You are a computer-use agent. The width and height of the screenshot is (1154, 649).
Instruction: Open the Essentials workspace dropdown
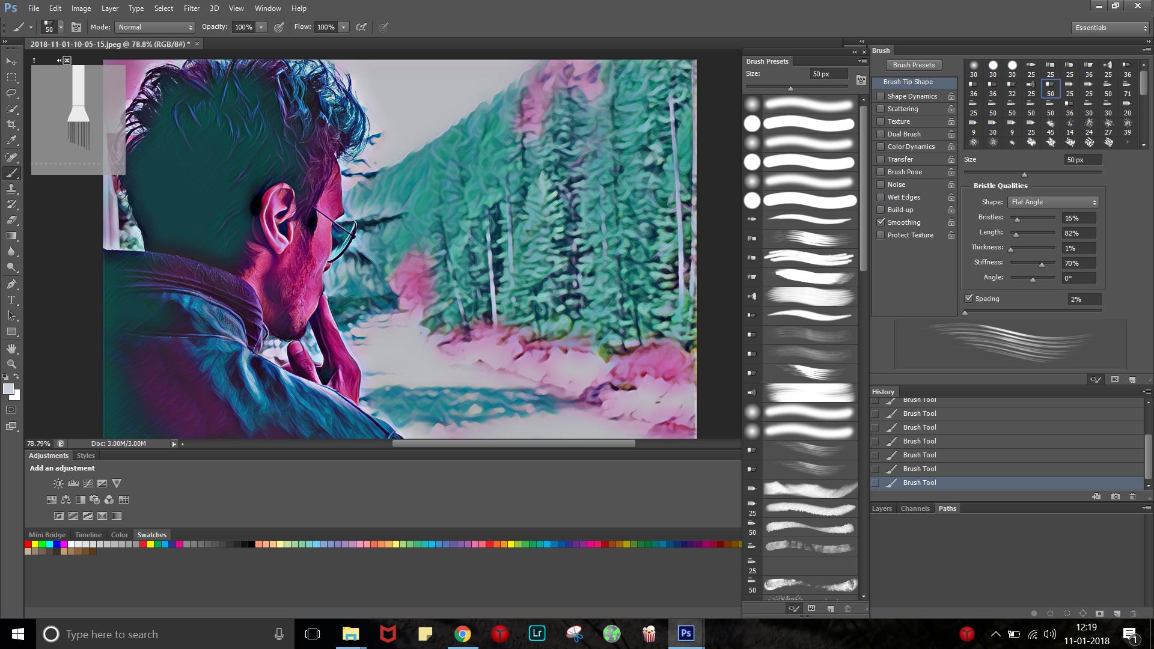[1110, 28]
